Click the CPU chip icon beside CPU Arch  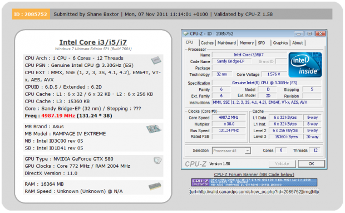click(156, 60)
